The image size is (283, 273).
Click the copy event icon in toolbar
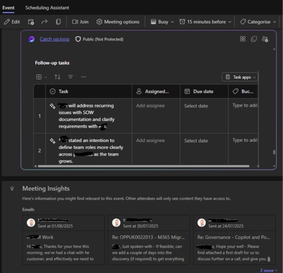(x=58, y=22)
